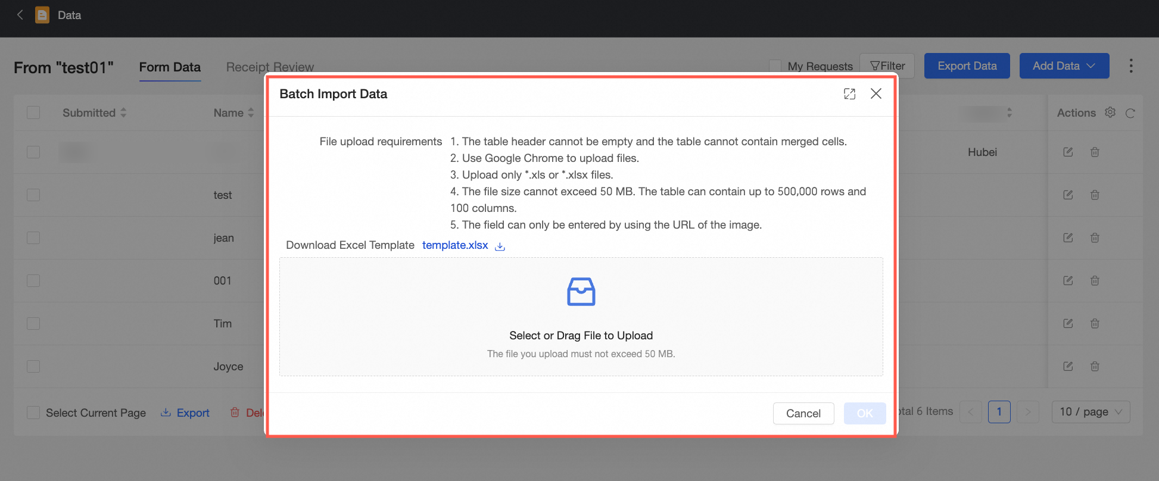The height and width of the screenshot is (481, 1159).
Task: Refresh the table with reload icon
Action: pos(1130,113)
